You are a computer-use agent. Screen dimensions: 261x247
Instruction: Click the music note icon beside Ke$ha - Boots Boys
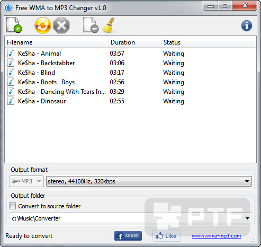(11, 82)
